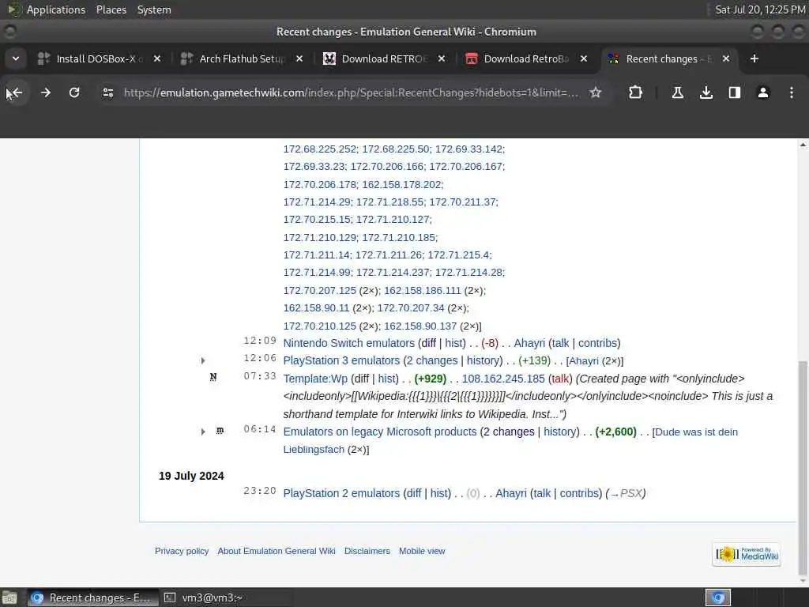Open the Privacy policy footer link
The height and width of the screenshot is (607, 809).
pos(182,551)
